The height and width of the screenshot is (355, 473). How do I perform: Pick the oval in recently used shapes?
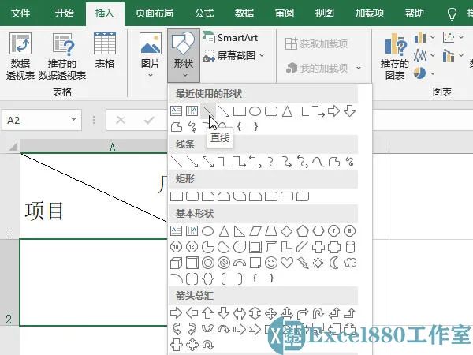click(x=255, y=111)
